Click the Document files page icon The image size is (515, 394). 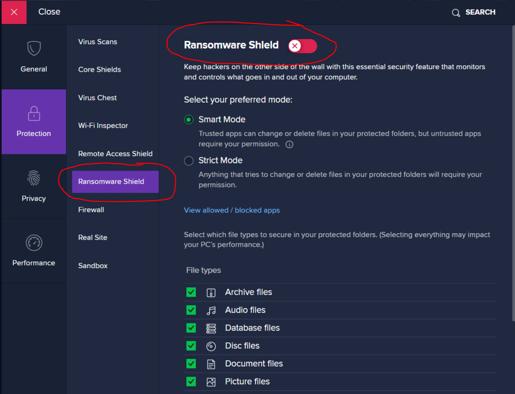click(x=211, y=364)
